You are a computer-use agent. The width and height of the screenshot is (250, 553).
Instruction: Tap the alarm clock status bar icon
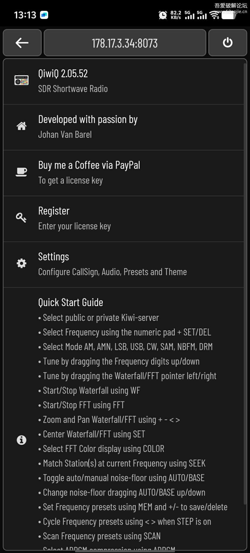162,15
